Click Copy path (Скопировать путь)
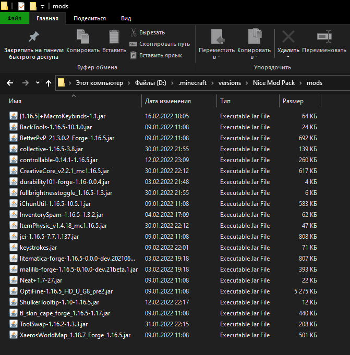The image size is (350, 355). pyautogui.click(x=160, y=44)
